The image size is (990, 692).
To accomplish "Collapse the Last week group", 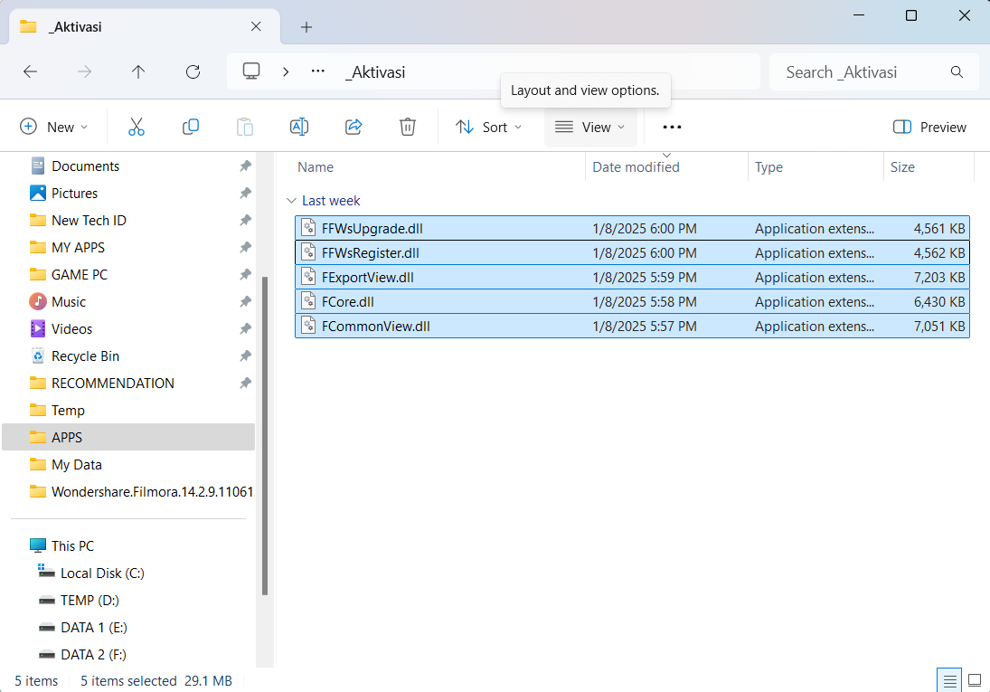I will click(291, 201).
